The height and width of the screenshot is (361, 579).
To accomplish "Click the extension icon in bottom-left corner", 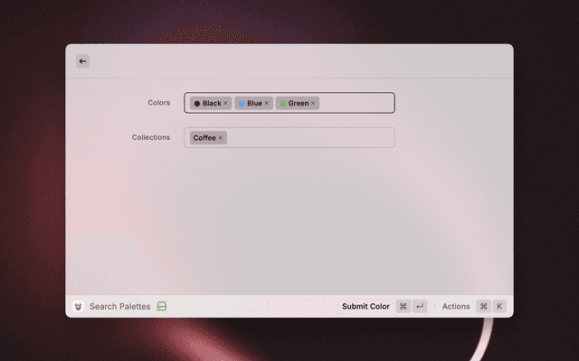I will pyautogui.click(x=79, y=307).
